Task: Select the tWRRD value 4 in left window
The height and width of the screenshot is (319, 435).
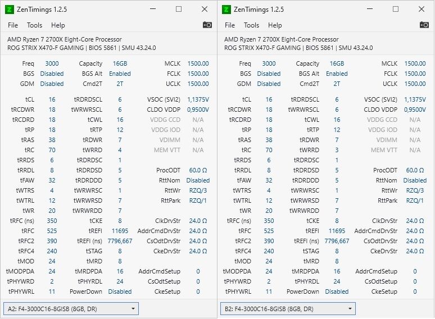Action: tap(120, 150)
